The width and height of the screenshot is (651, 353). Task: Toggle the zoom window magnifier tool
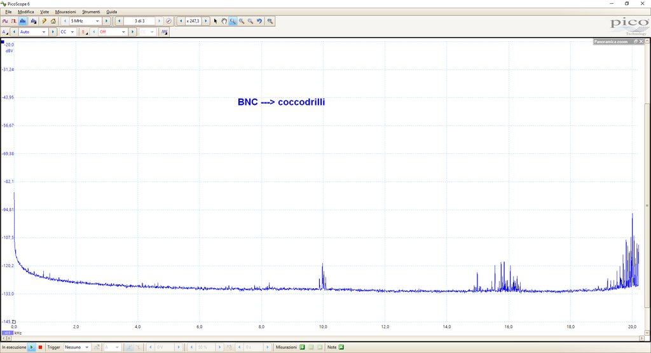[233, 21]
